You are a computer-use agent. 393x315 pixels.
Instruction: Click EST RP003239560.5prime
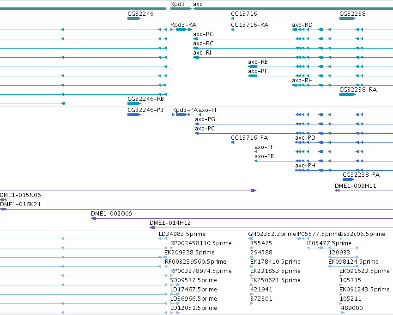(195, 262)
